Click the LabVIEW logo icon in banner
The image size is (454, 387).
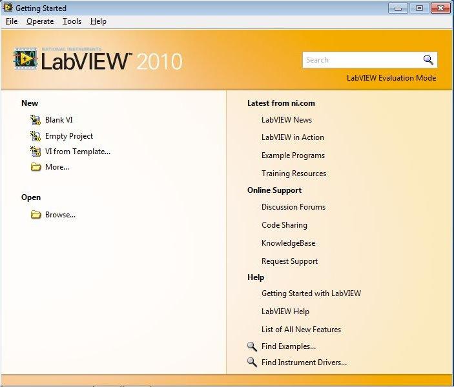pyautogui.click(x=25, y=59)
